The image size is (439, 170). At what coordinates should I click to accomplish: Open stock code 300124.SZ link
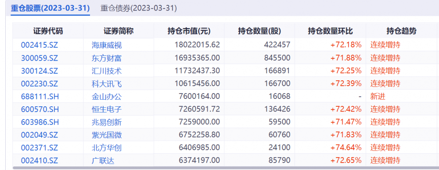coord(40,71)
